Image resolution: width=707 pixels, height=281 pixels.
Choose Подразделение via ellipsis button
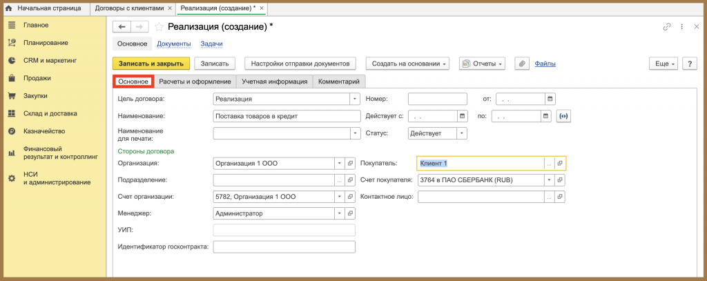coord(340,180)
